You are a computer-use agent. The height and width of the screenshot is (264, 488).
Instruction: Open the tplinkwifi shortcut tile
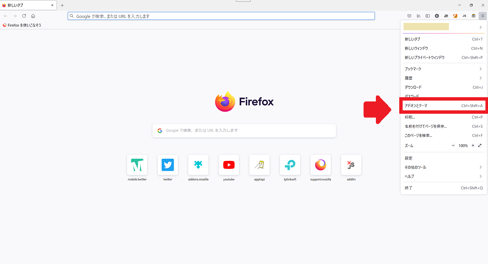point(290,165)
